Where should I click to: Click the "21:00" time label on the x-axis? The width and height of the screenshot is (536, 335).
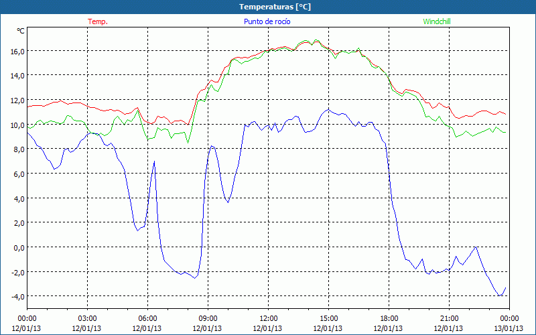tap(449, 319)
